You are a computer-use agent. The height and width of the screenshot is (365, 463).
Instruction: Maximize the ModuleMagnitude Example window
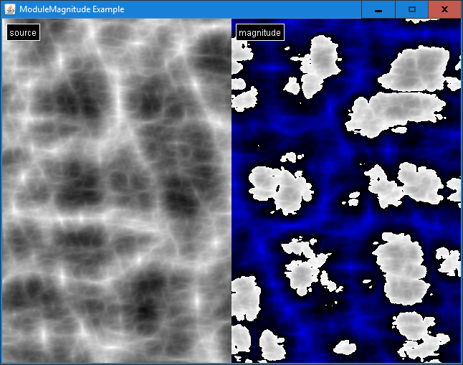pos(411,9)
